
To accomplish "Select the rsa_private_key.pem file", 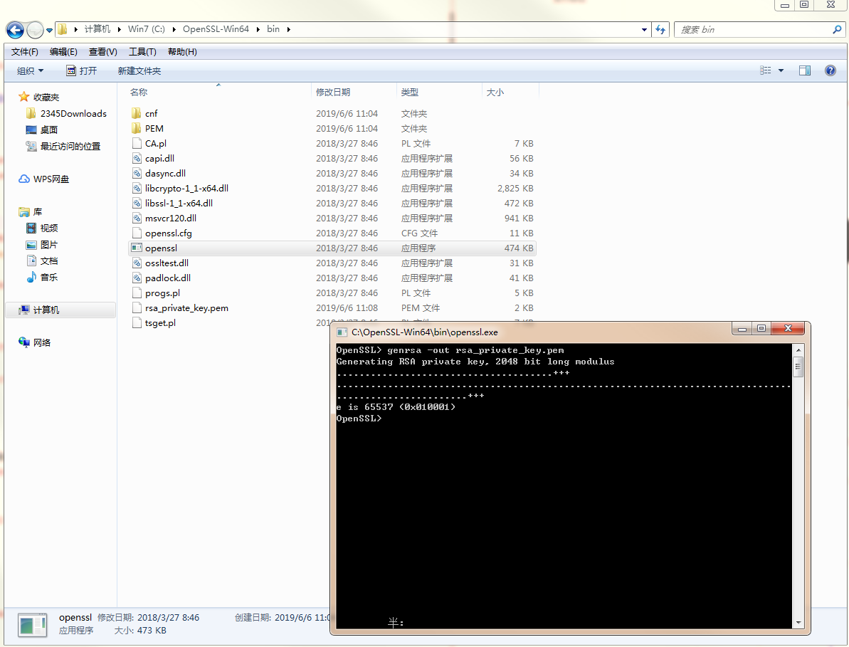I will pos(186,308).
